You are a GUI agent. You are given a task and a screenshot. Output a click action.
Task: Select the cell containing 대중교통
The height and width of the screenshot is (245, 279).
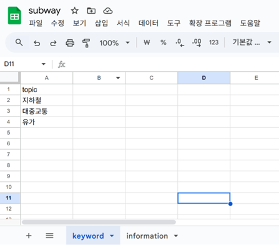click(47, 111)
